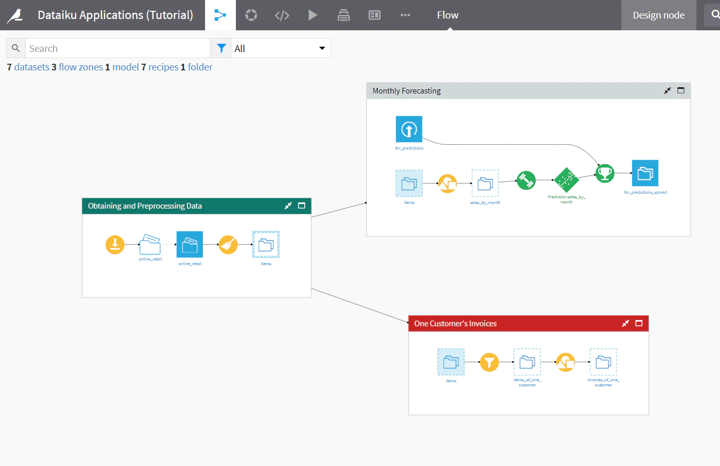Select the invoices_of_one_customer dataset icon
720x466 pixels.
pyautogui.click(x=603, y=362)
